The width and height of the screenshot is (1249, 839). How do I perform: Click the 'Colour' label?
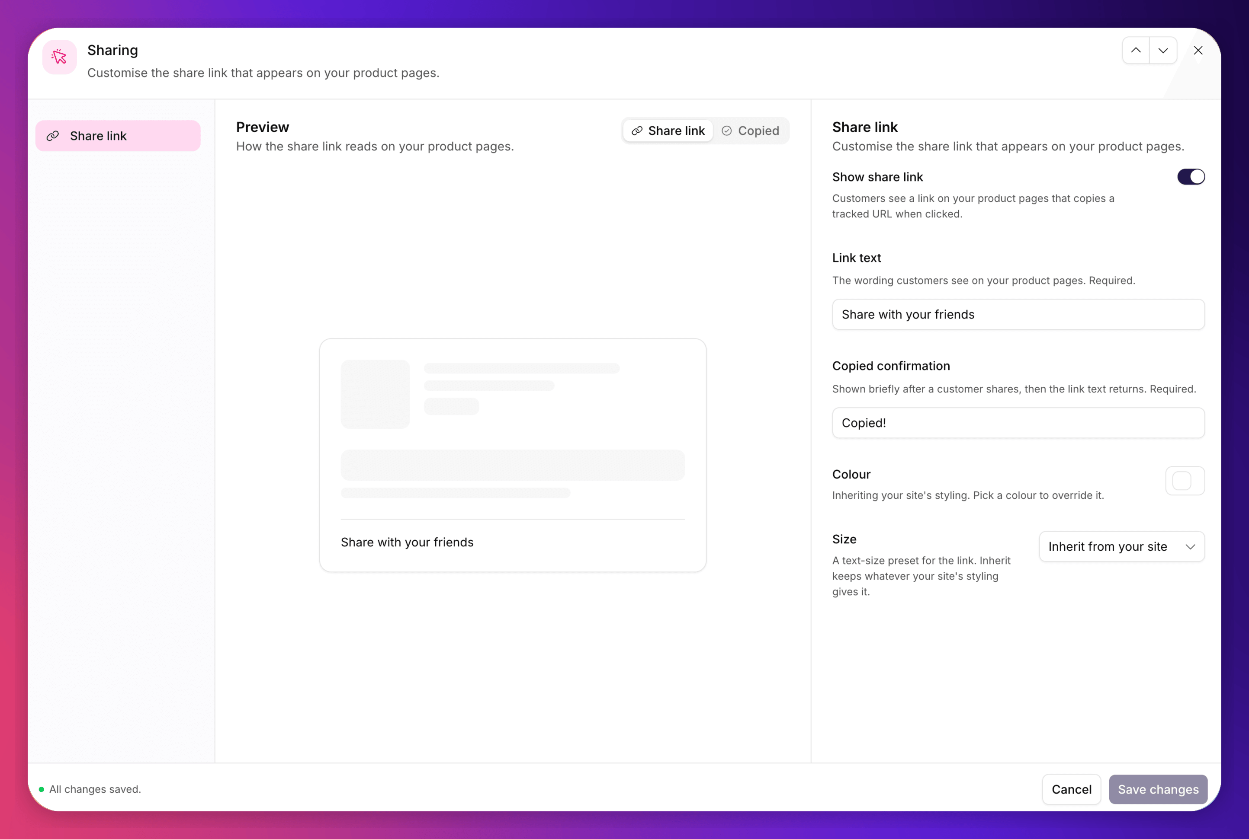pos(851,474)
